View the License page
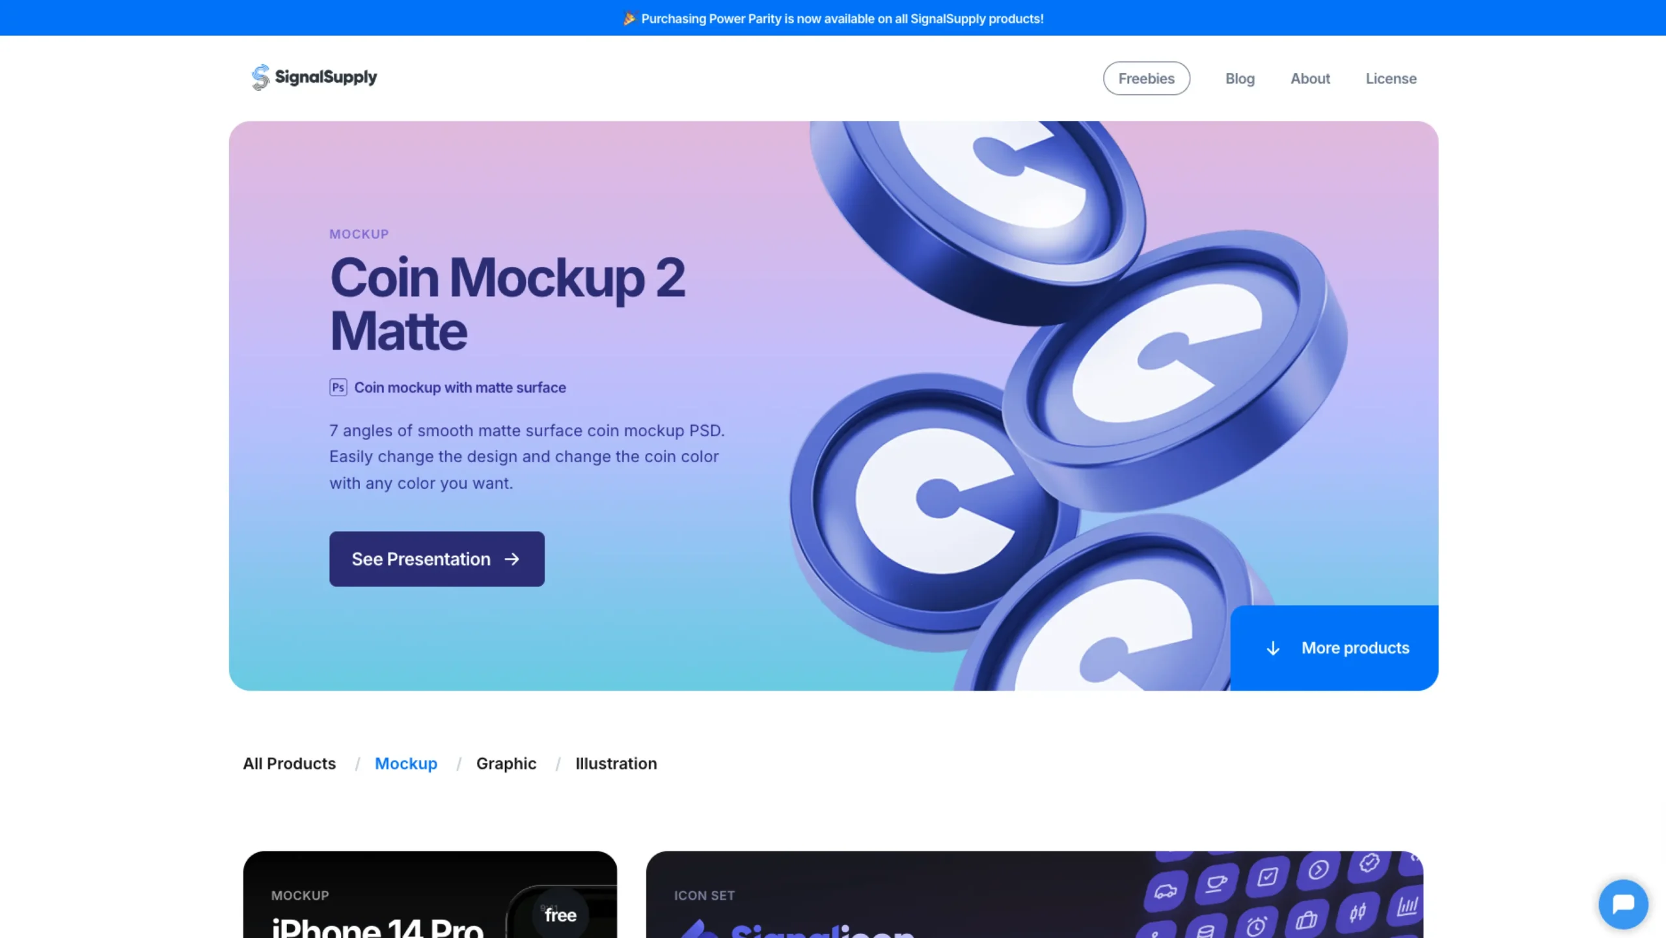 tap(1391, 78)
